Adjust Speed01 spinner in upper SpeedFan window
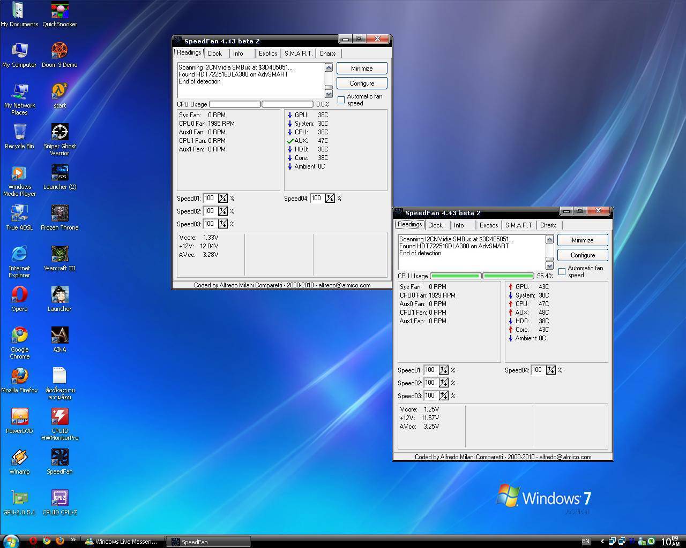This screenshot has height=548, width=686. pos(223,198)
